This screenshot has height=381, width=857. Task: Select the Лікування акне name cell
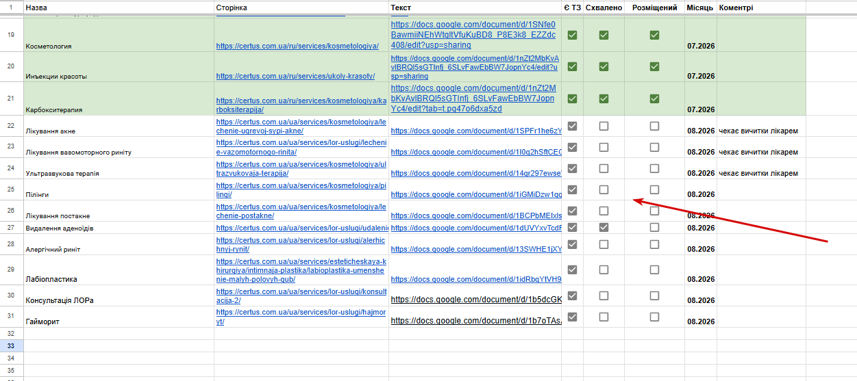[119, 127]
